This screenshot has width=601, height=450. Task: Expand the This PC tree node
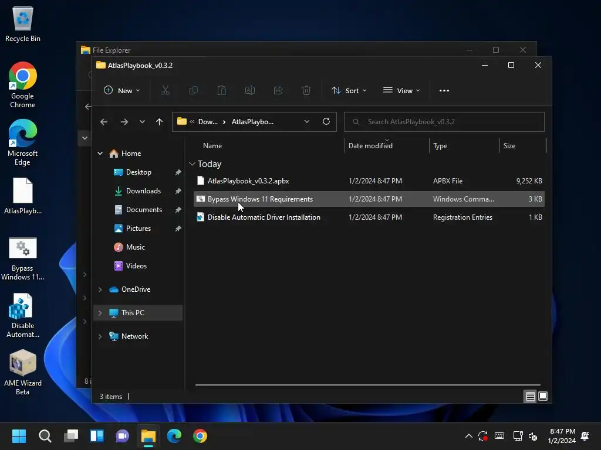[x=100, y=313]
